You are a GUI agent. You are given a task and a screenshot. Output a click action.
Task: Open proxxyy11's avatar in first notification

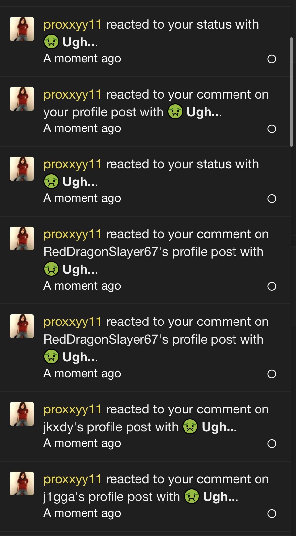[22, 29]
